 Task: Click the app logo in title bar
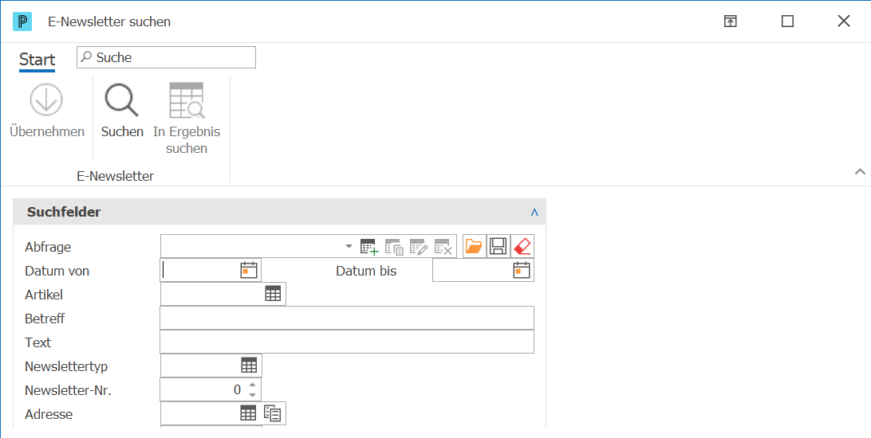click(x=22, y=22)
